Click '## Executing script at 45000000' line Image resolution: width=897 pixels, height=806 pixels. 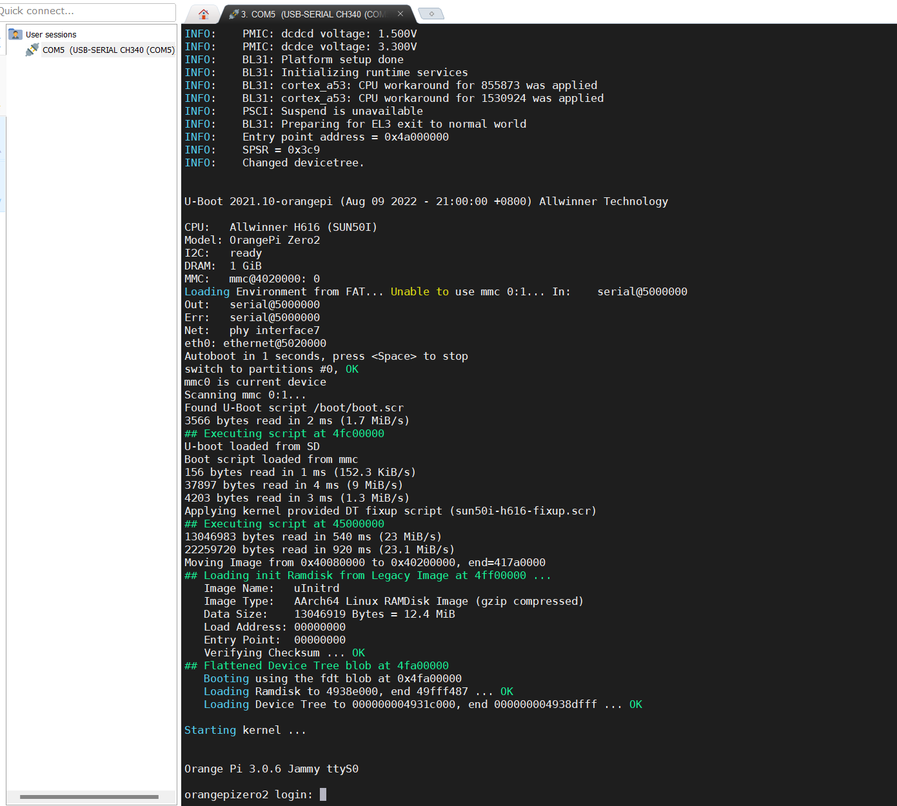coord(284,524)
